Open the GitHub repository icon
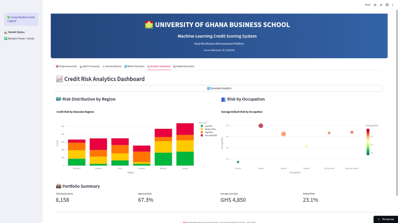This screenshot has height=223, width=398. click(387, 5)
